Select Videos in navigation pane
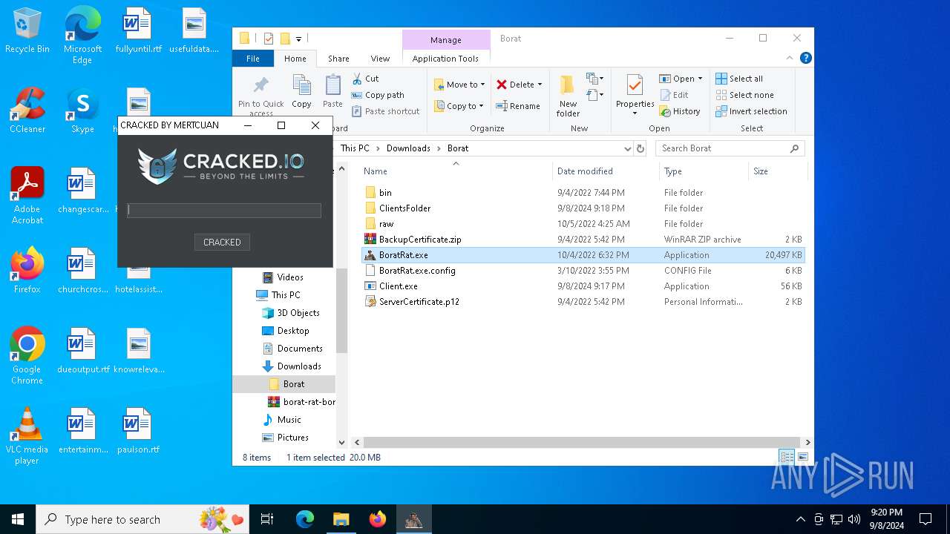The height and width of the screenshot is (534, 950). pyautogui.click(x=290, y=277)
